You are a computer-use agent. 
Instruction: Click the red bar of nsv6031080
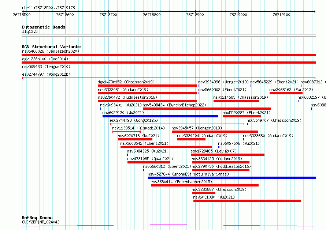(247, 201)
